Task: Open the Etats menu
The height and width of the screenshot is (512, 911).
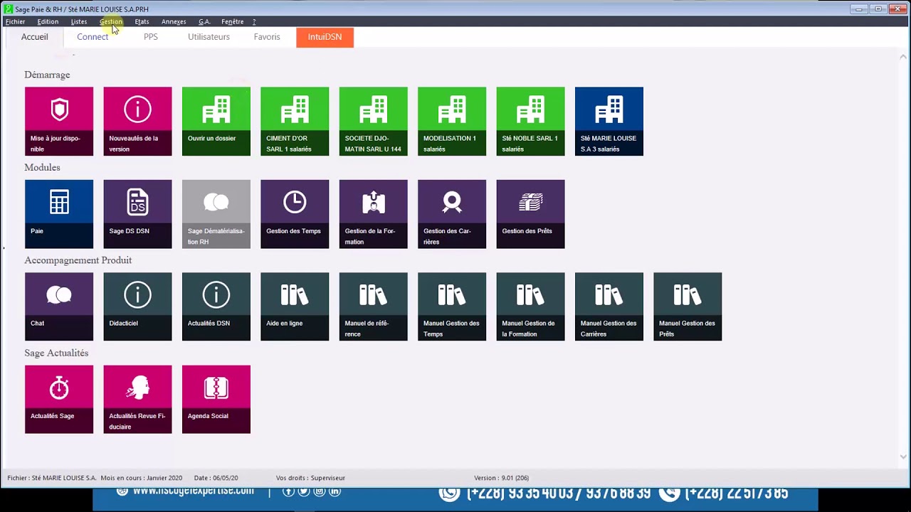Action: [142, 22]
